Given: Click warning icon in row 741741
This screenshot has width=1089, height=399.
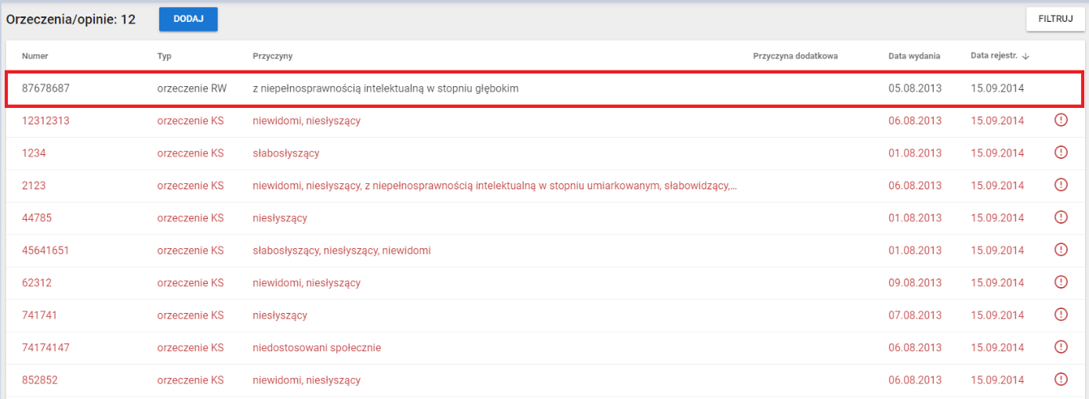Looking at the screenshot, I should [1062, 315].
